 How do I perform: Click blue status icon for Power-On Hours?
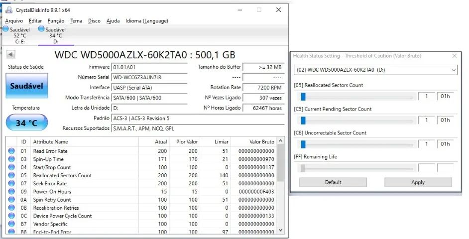[x=11, y=191]
